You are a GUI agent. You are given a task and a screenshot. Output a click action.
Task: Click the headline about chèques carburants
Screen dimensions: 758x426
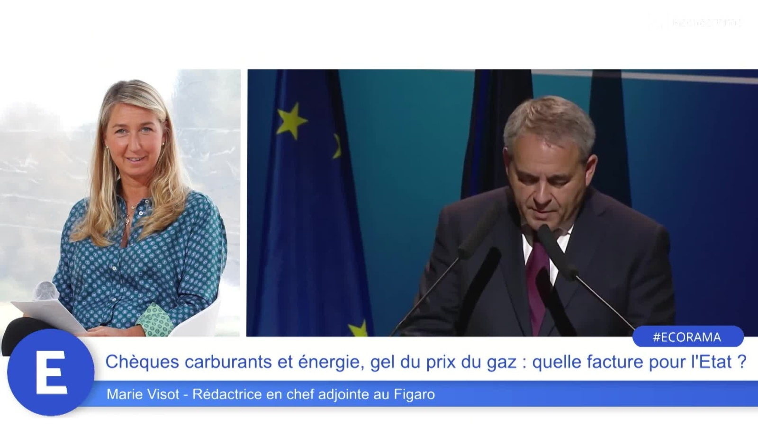[x=425, y=362]
